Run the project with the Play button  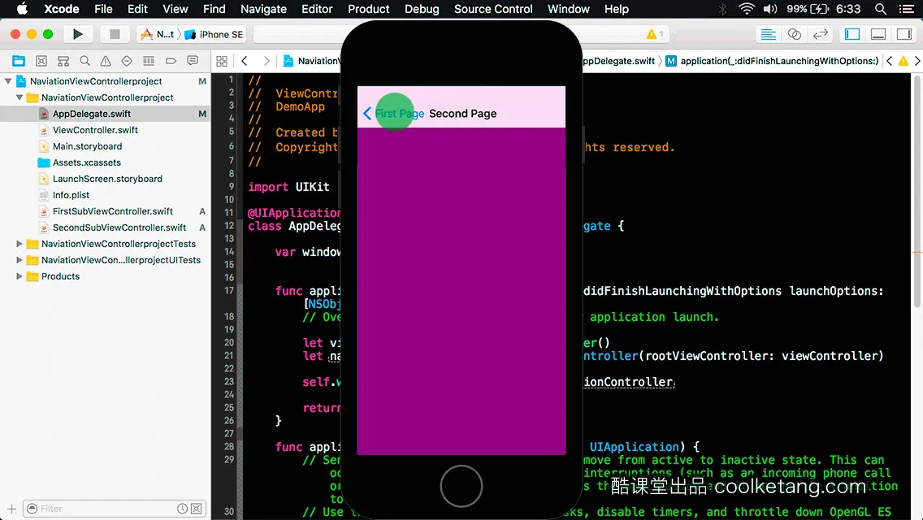(x=77, y=34)
